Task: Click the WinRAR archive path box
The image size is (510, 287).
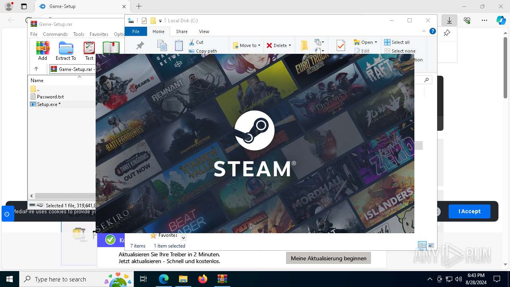Action: coord(72,69)
